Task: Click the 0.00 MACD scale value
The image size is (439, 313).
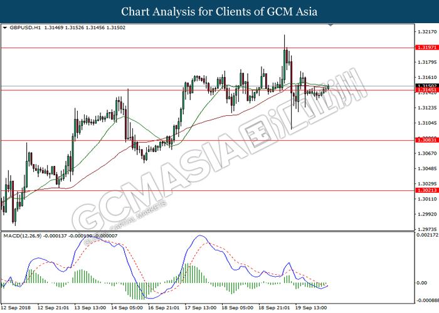Action: click(x=421, y=283)
